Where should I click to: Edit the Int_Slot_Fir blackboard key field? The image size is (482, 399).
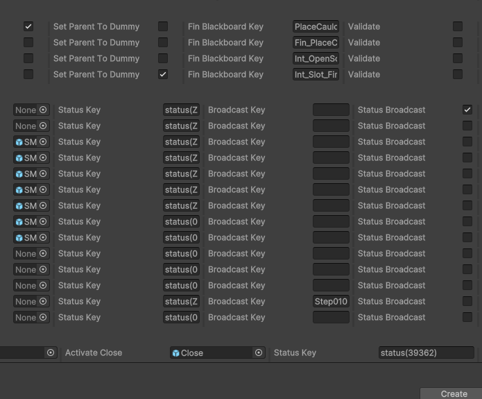click(x=316, y=74)
